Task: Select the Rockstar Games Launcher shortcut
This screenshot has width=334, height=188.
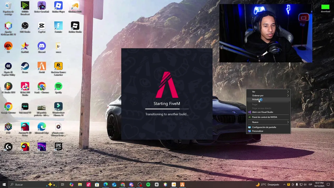Action: pos(58,69)
